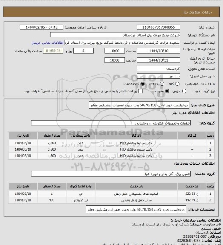Click the service quantity cell 490
This screenshot has height=245, width=223.
coord(52,200)
